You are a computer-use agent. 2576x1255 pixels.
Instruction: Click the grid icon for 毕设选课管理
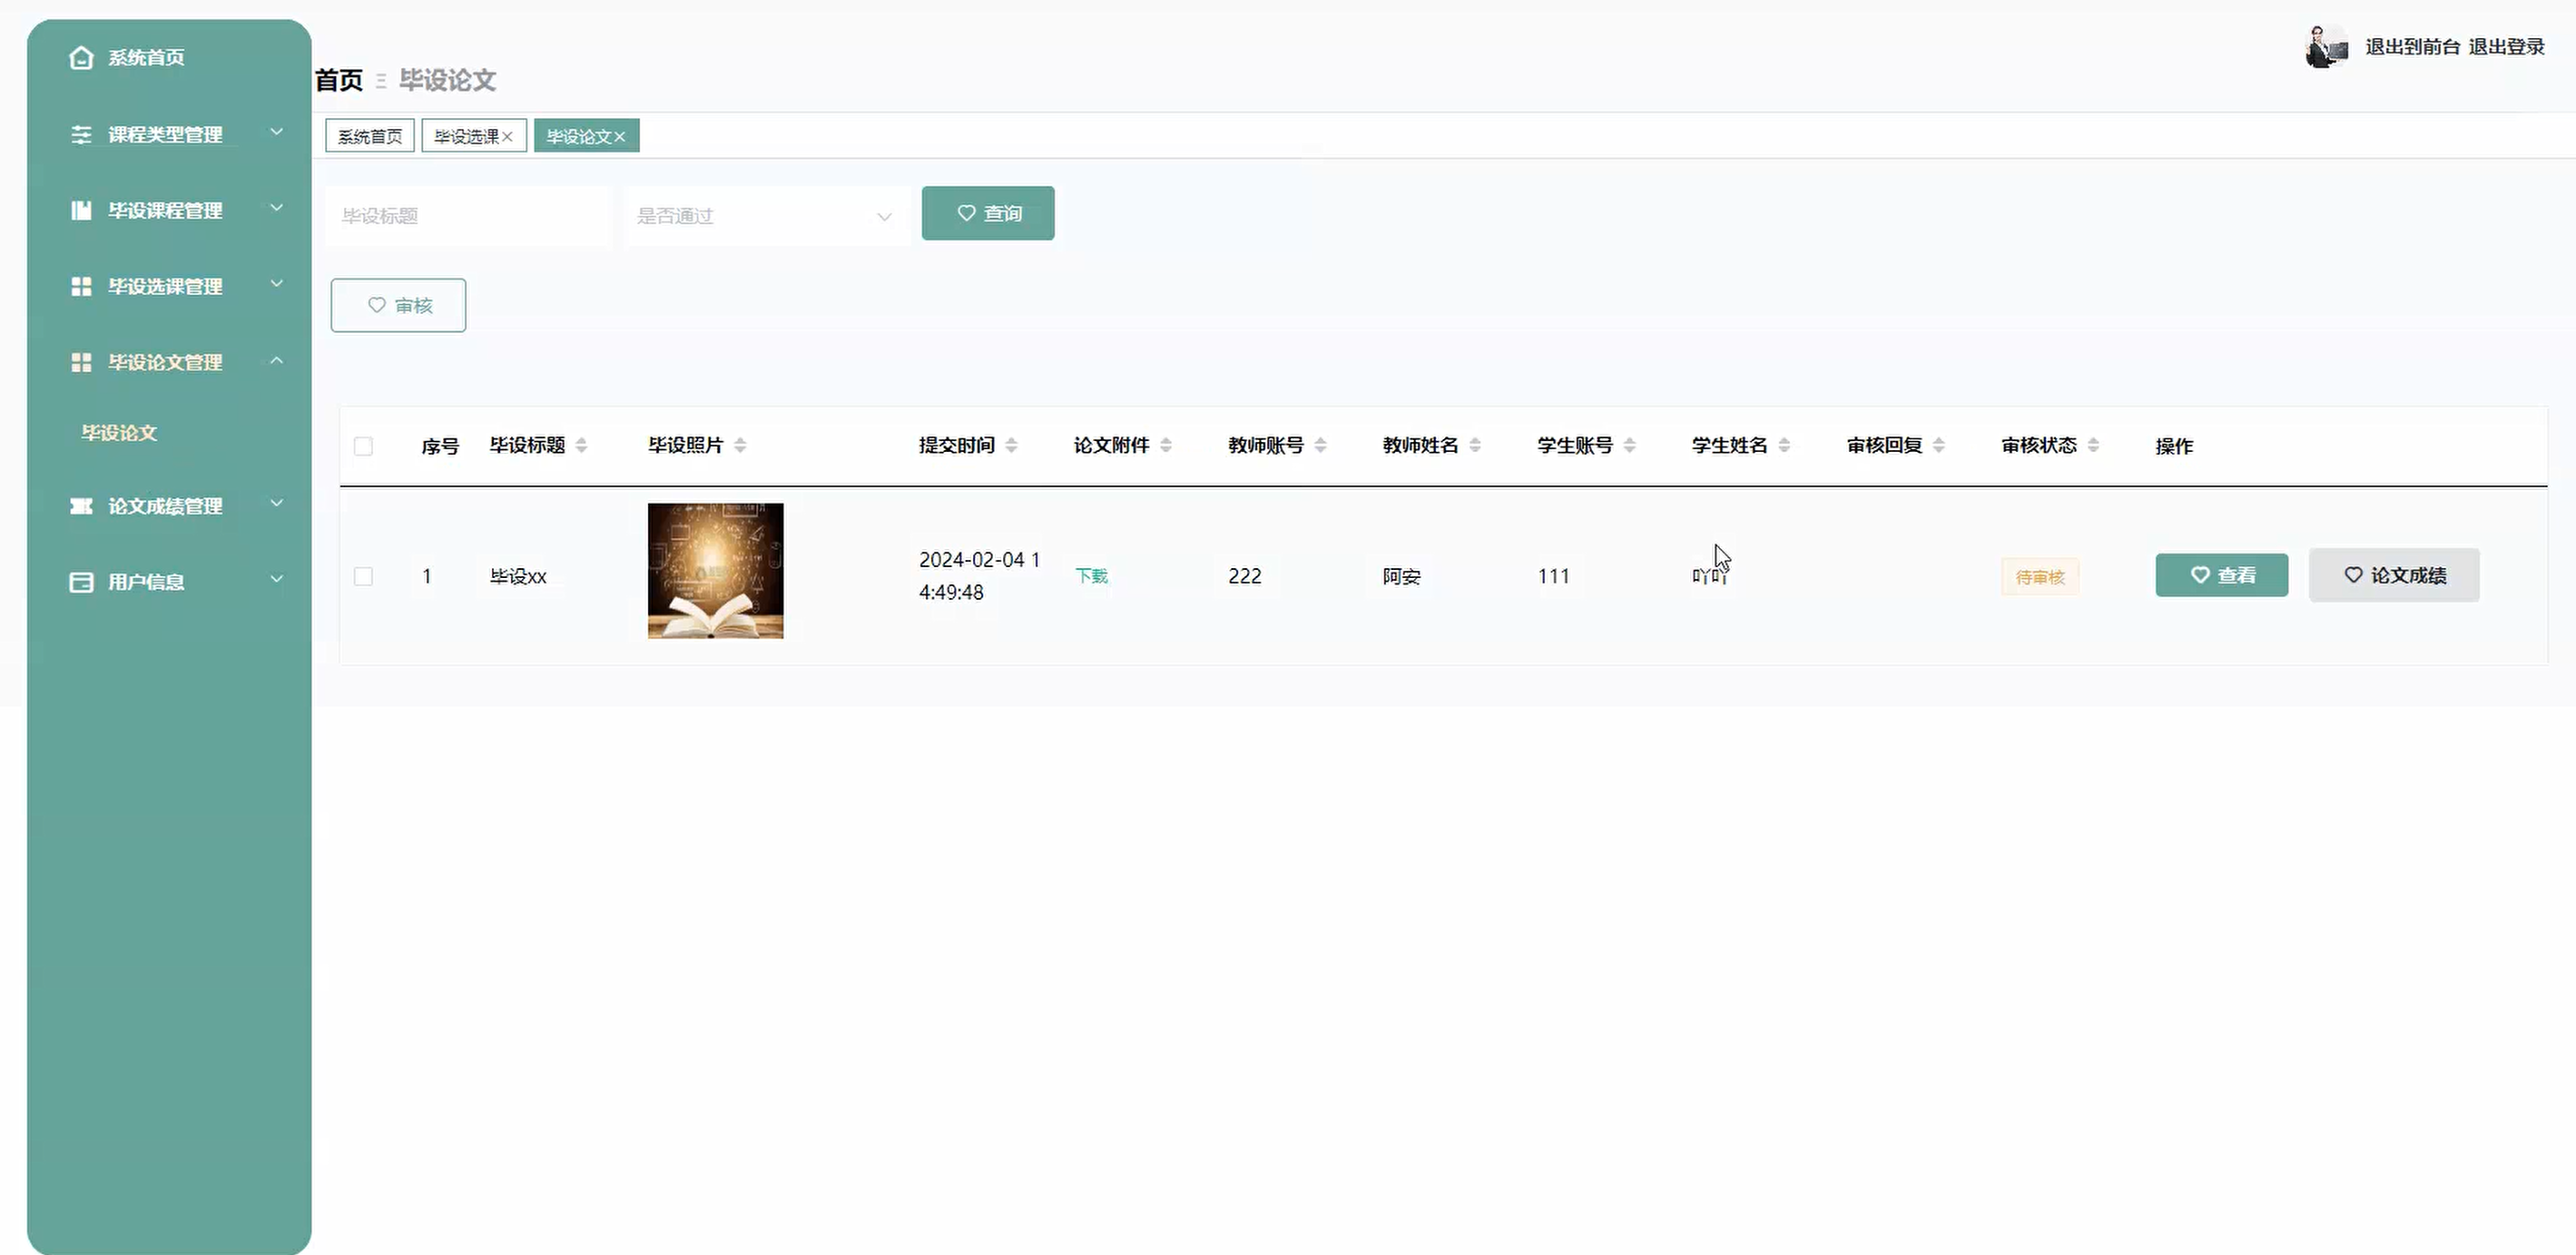click(x=81, y=286)
